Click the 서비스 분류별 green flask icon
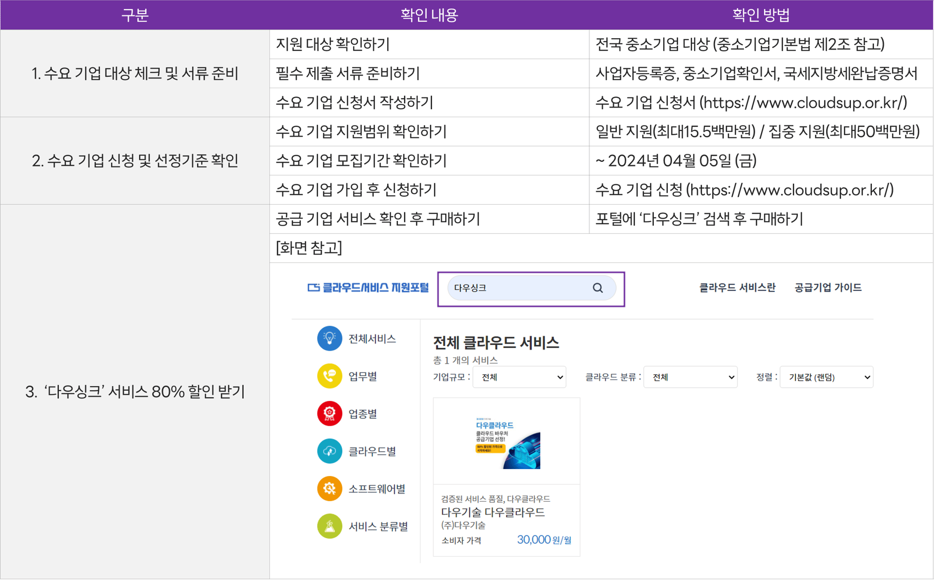This screenshot has width=934, height=580. (329, 526)
